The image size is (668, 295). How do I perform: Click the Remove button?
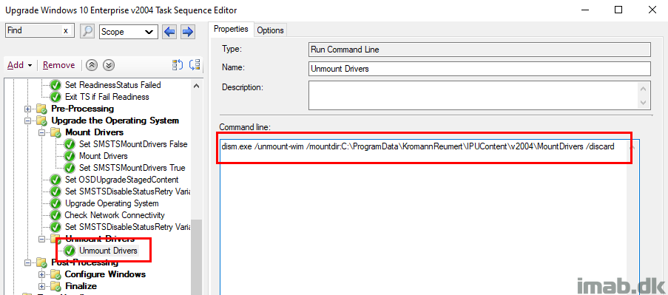click(x=58, y=65)
